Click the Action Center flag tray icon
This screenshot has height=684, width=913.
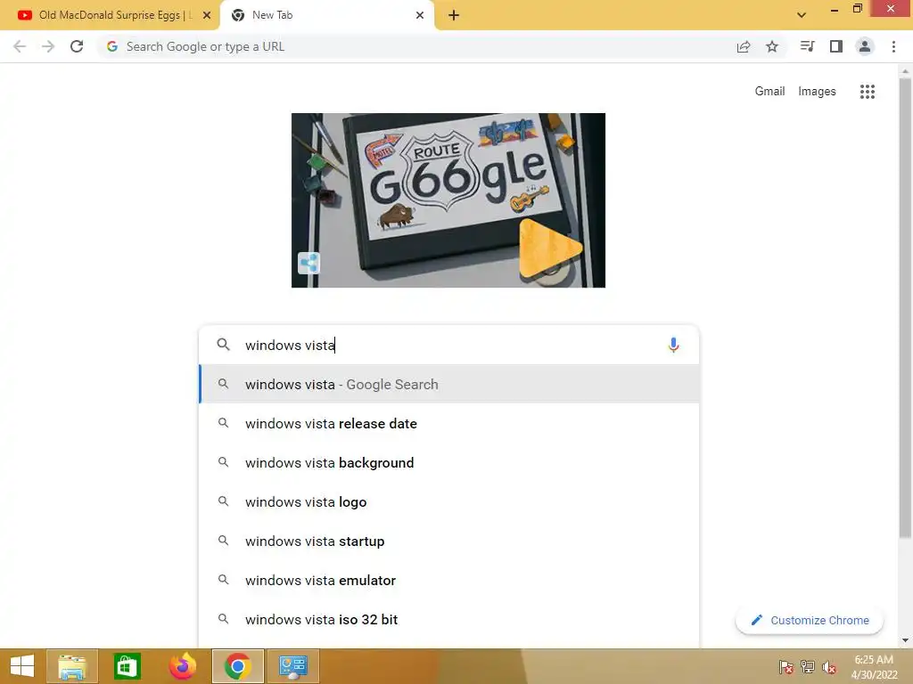pyautogui.click(x=786, y=666)
